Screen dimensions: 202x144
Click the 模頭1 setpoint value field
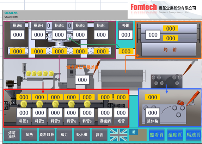click(101, 35)
